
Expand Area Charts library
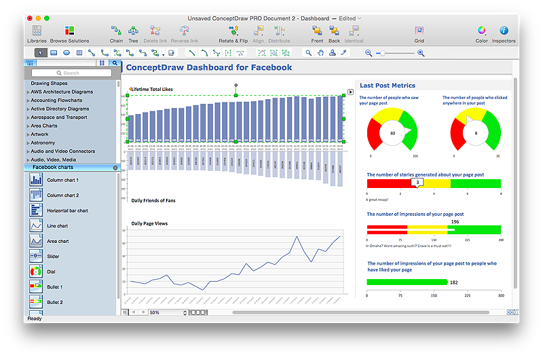point(28,126)
